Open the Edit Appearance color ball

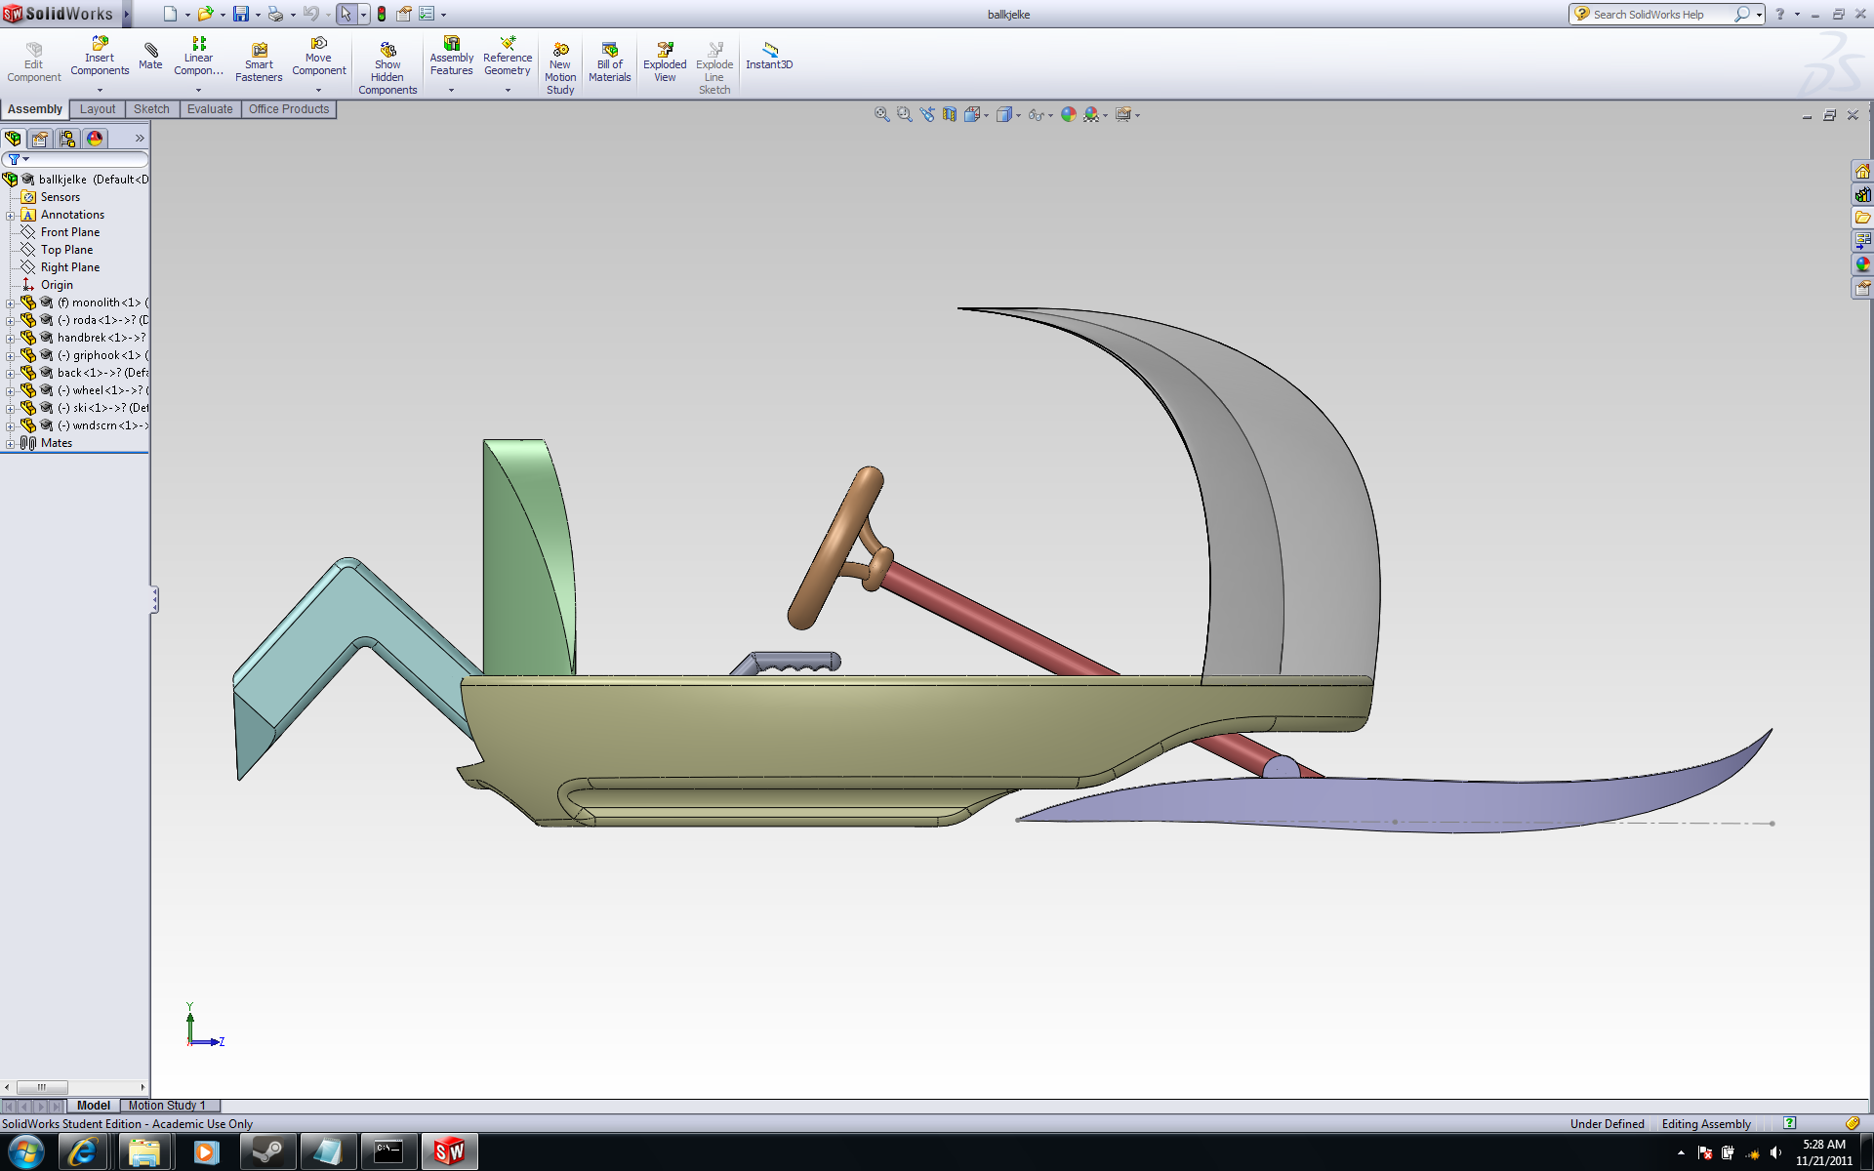(1068, 114)
